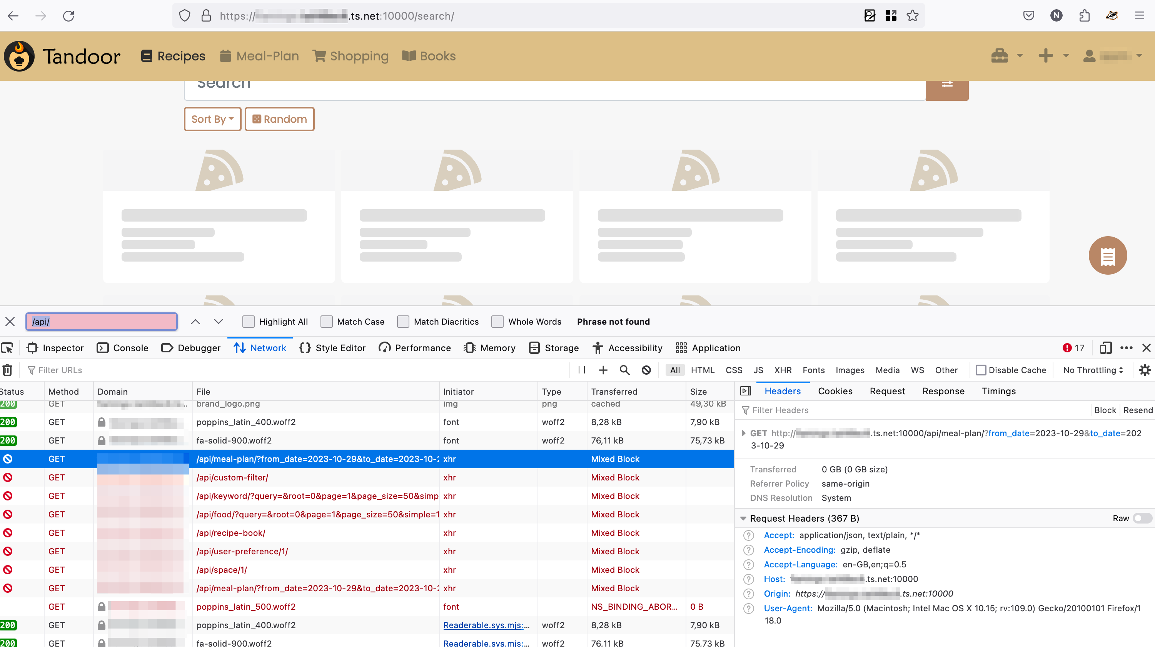The height and width of the screenshot is (647, 1155).
Task: Clear all network requests with trash icon
Action: point(7,369)
